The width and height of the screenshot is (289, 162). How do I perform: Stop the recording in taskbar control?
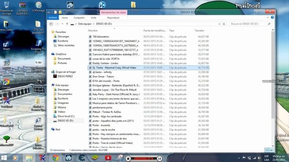click(x=128, y=158)
